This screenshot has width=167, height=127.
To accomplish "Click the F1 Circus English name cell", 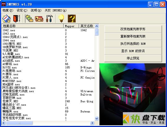I will (x=88, y=71).
